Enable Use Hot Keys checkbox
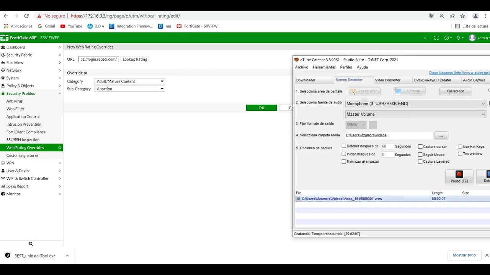The image size is (490, 275). [460, 146]
